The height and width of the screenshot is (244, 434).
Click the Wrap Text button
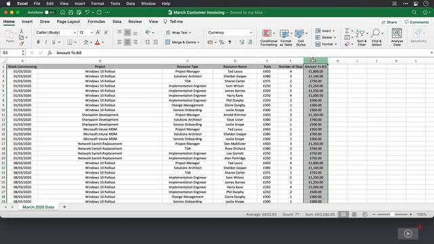click(x=178, y=33)
